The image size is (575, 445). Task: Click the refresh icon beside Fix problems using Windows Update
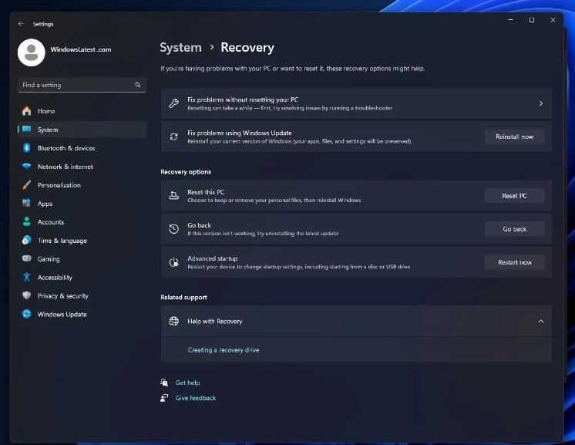174,137
